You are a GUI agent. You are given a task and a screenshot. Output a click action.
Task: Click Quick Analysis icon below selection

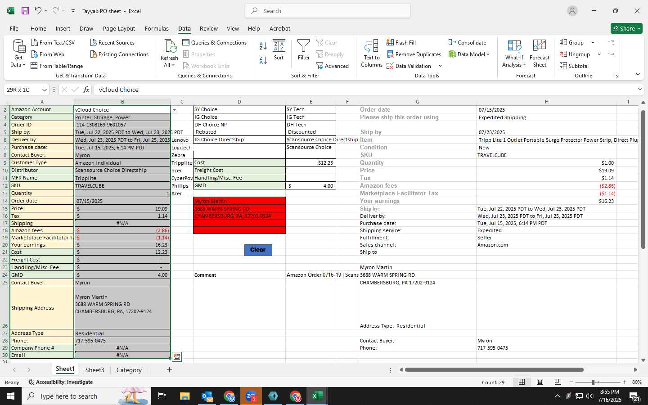coord(176,357)
